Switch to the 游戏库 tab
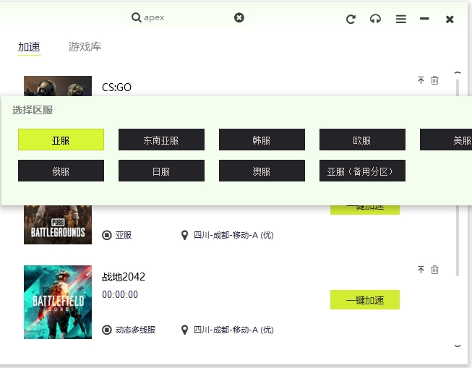Image resolution: width=472 pixels, height=368 pixels. pyautogui.click(x=85, y=47)
